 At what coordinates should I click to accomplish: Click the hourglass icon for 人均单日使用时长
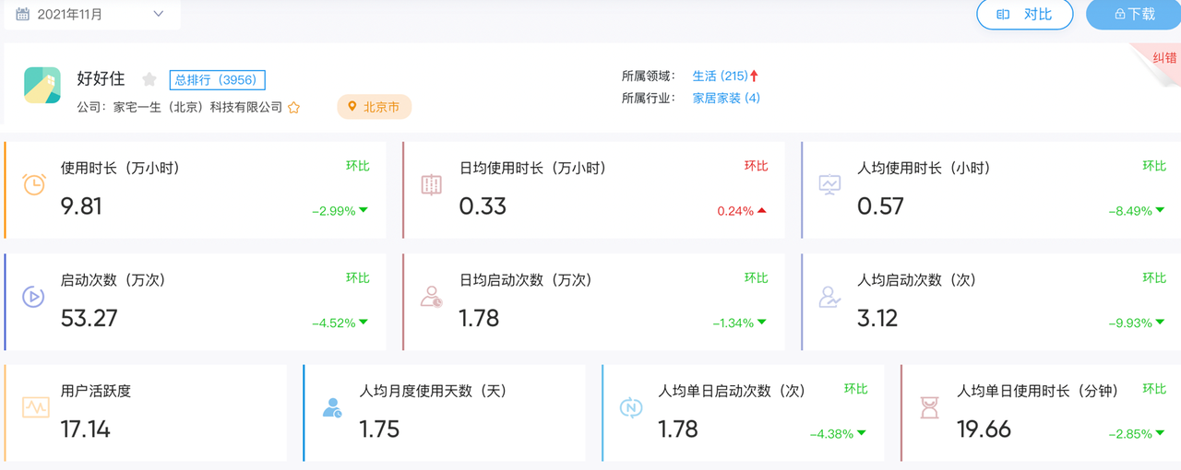[x=929, y=407]
